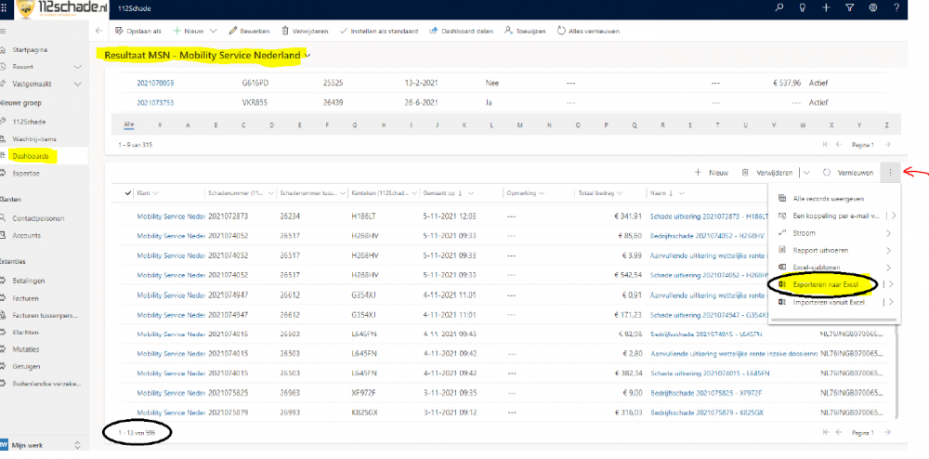The width and height of the screenshot is (929, 459).
Task: Open the help question mark icon
Action: point(896,7)
